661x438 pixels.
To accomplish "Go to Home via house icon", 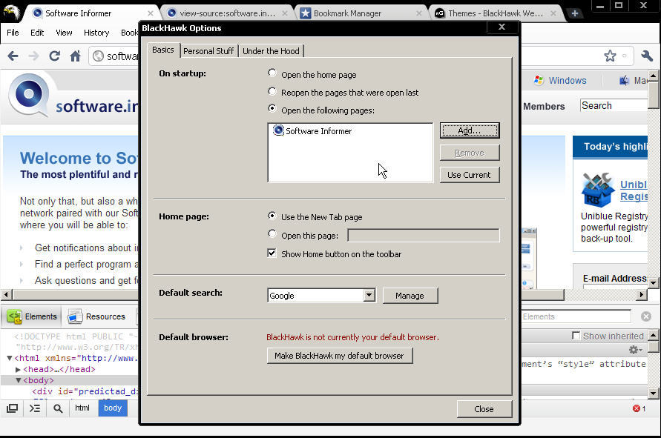I will tap(76, 56).
